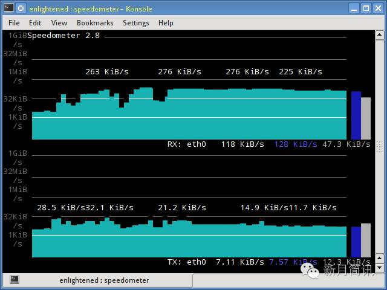The image size is (387, 290).
Task: Click the '225 KiB/s' RX reading
Action: pos(301,72)
